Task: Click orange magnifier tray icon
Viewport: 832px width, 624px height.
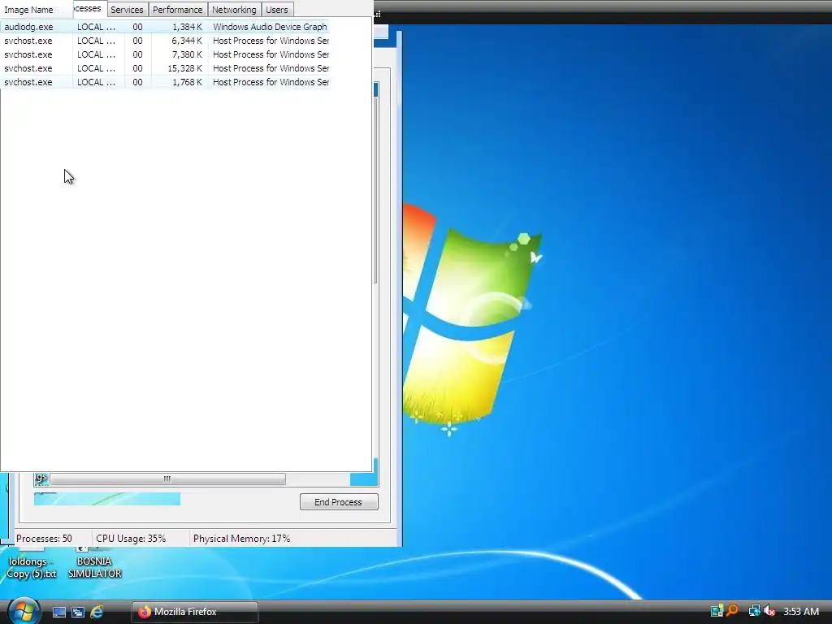Action: [733, 611]
